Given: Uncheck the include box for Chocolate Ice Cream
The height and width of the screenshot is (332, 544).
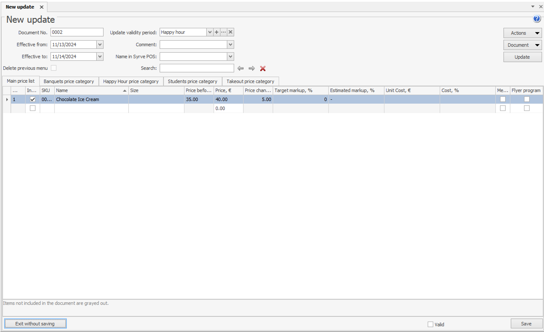Looking at the screenshot, I should tap(33, 99).
